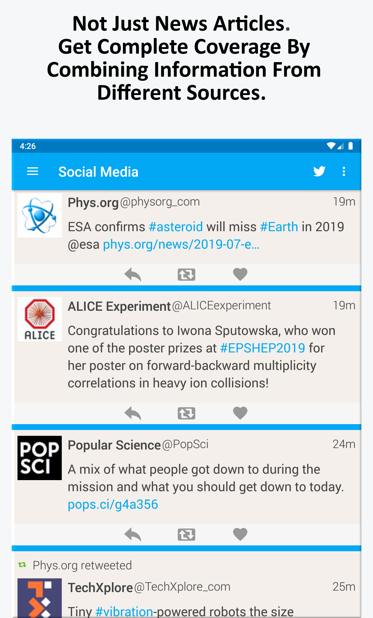
Task: Like the Phys.org asteroid tweet
Action: click(240, 274)
